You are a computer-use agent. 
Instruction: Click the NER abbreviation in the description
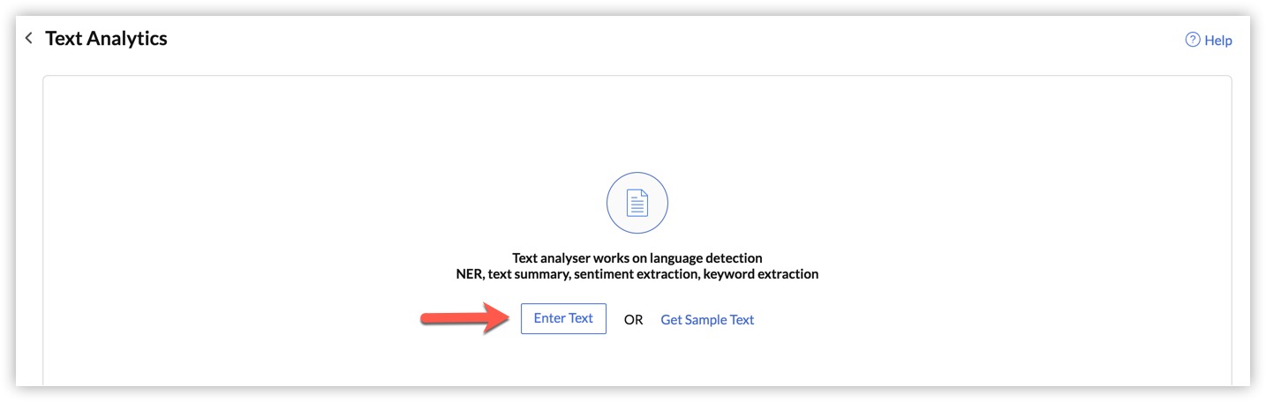[x=457, y=274]
